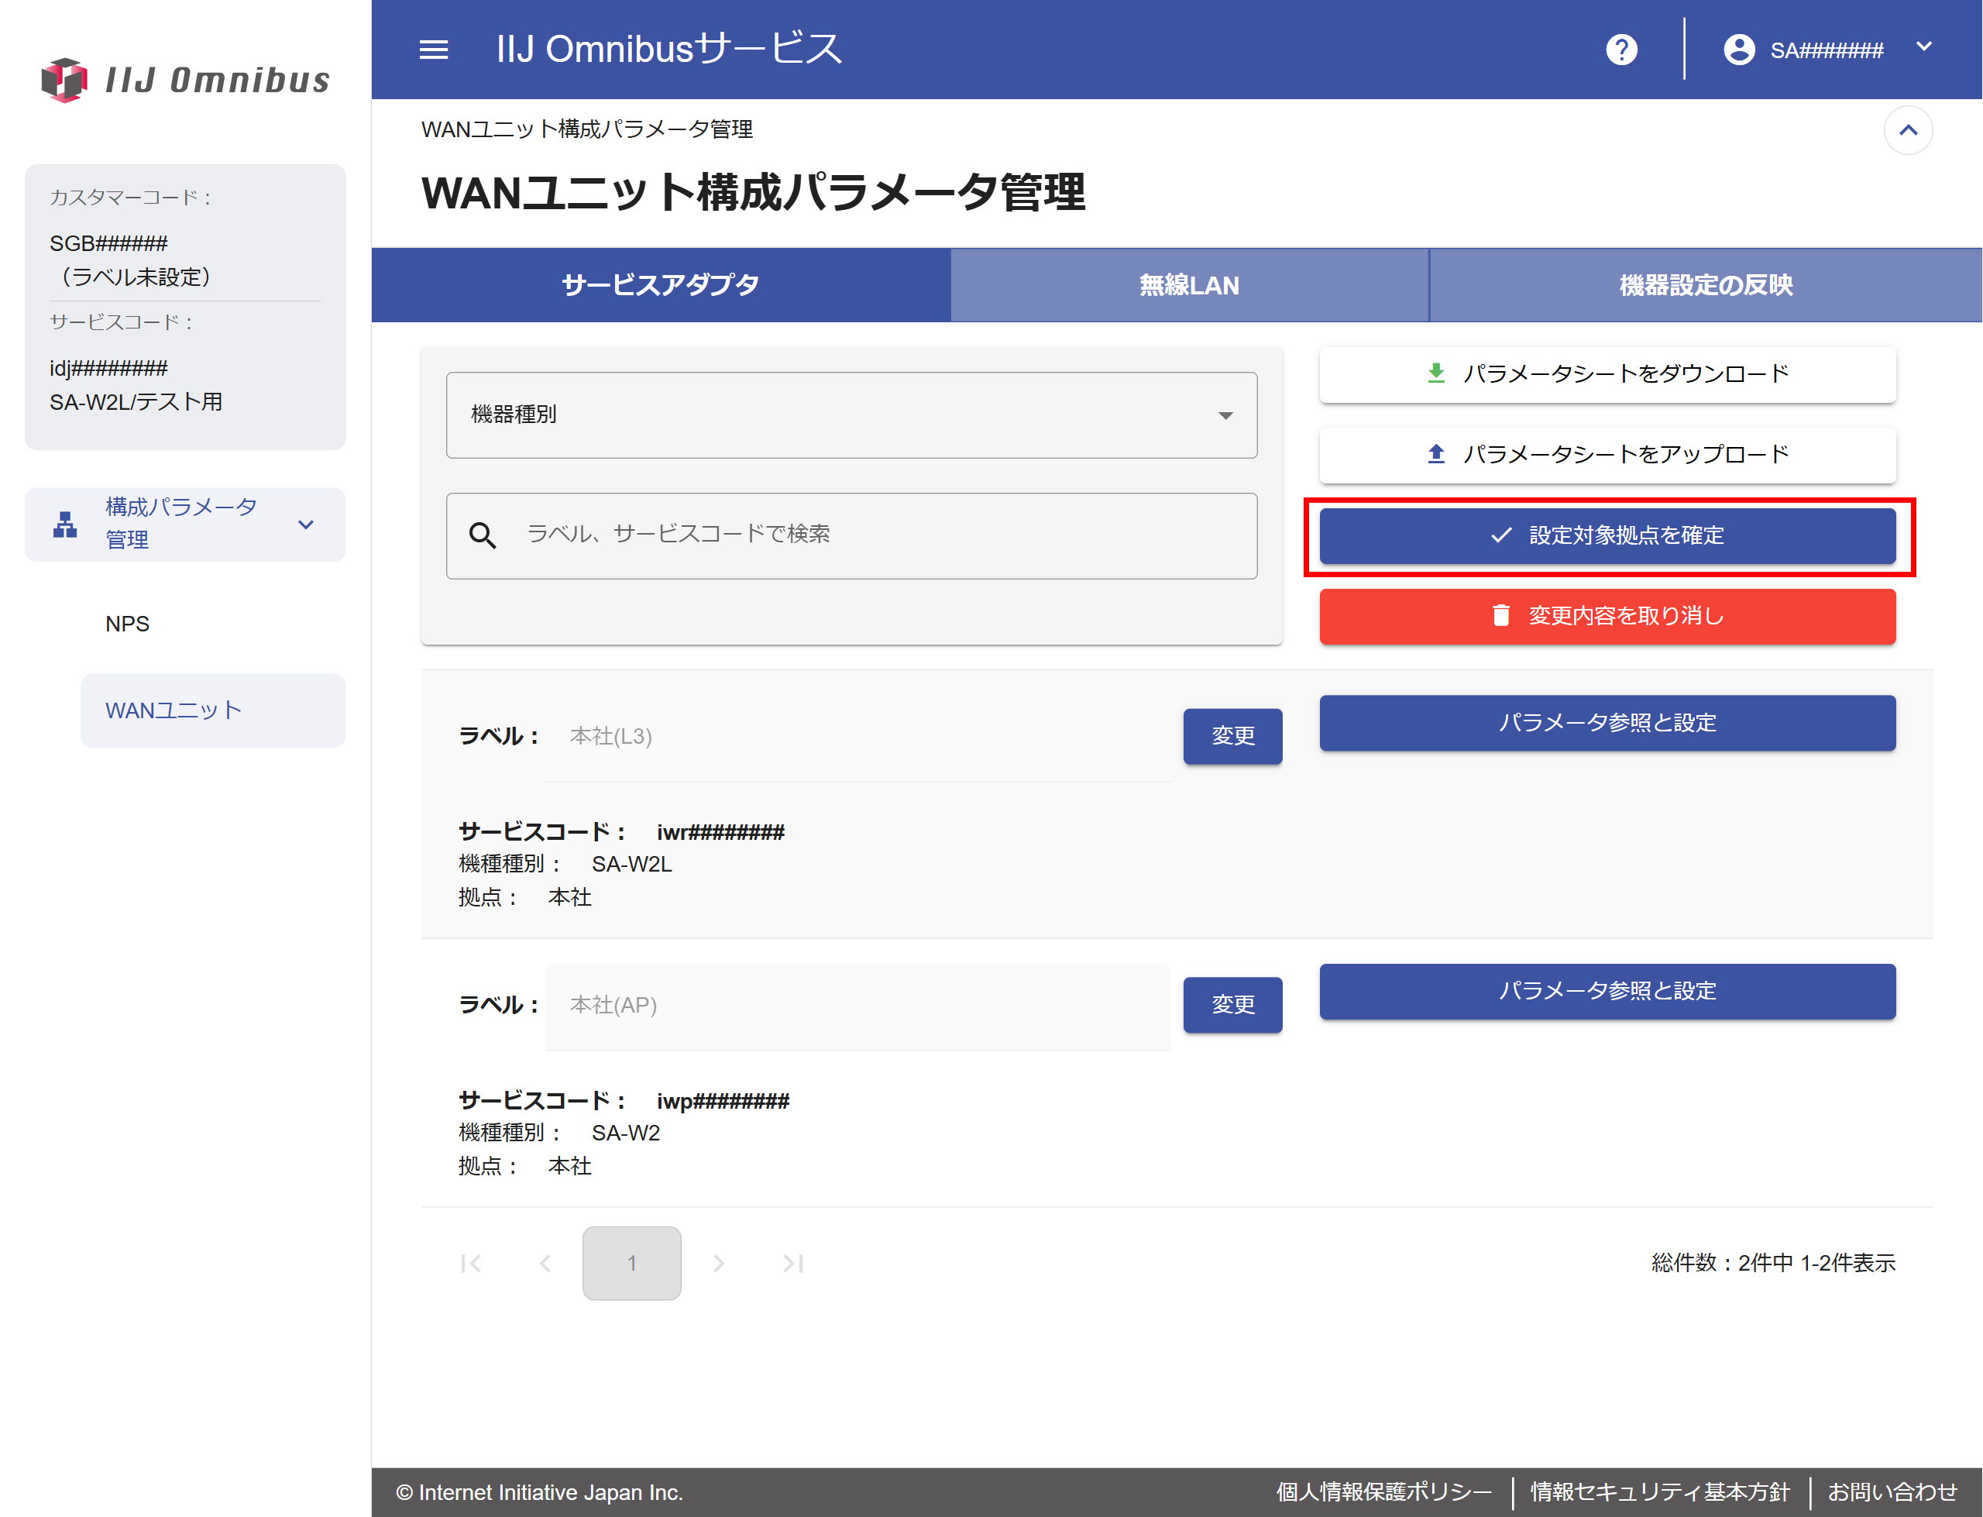
Task: Click the help question mark icon
Action: [1621, 50]
